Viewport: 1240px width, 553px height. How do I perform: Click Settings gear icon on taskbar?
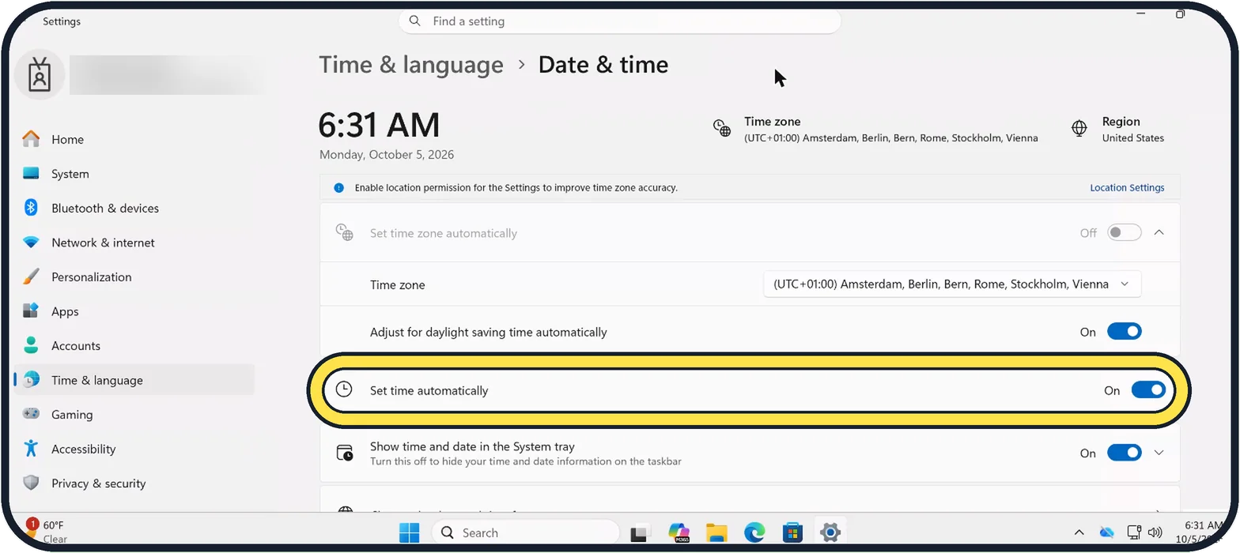[830, 532]
